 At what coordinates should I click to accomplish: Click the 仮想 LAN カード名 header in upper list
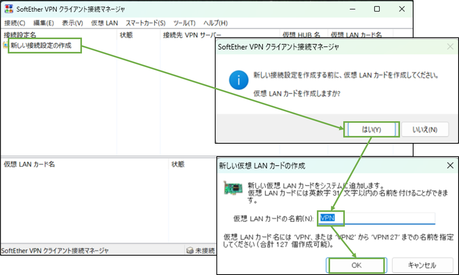356,35
